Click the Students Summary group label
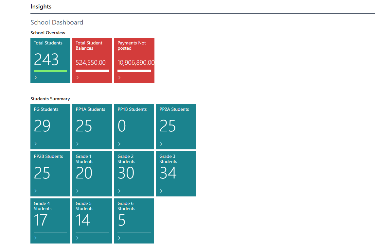 (50, 99)
